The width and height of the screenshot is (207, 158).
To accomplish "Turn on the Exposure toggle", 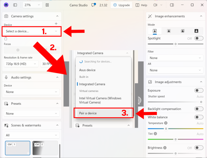I will (x=199, y=90).
